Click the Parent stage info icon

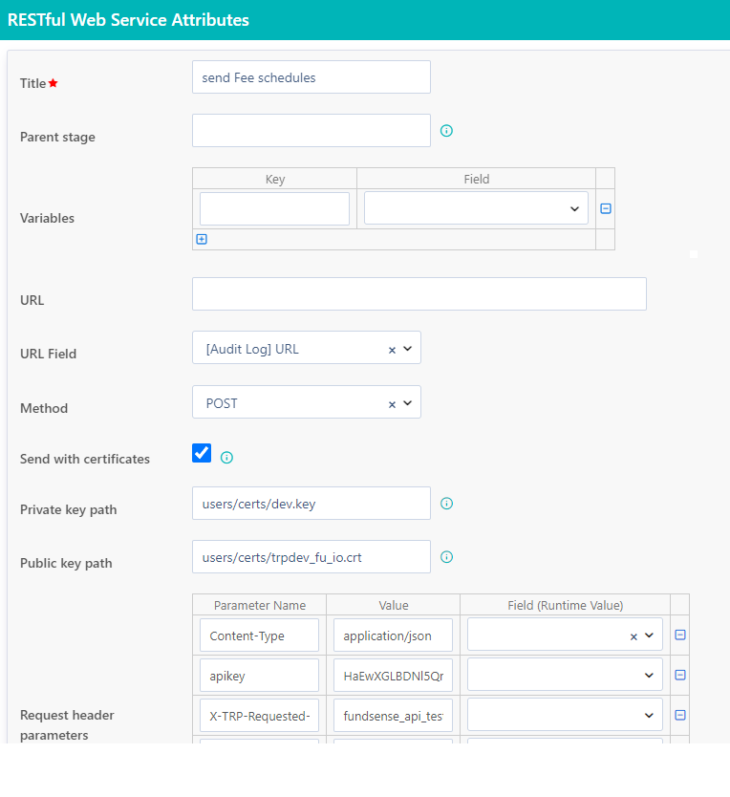click(446, 131)
